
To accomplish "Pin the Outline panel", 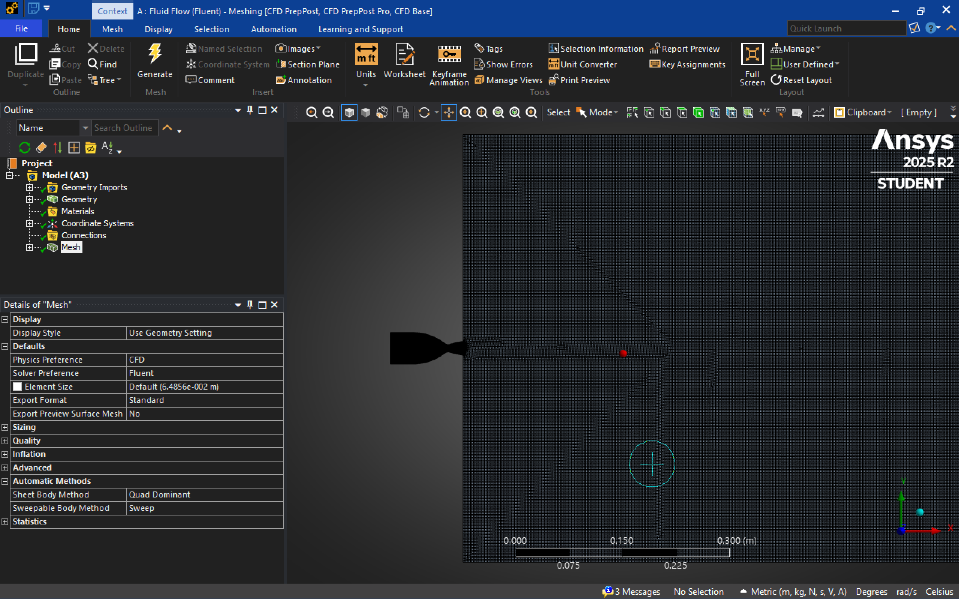I will 250,110.
